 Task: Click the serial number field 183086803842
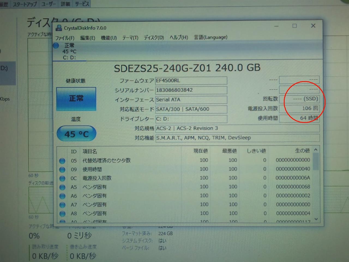tap(191, 90)
